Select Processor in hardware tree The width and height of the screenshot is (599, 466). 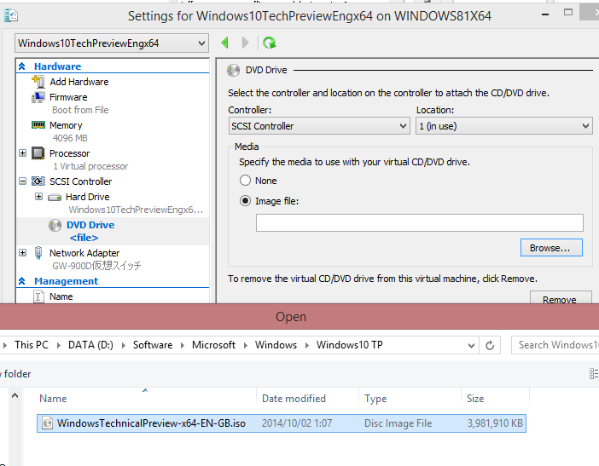(69, 153)
